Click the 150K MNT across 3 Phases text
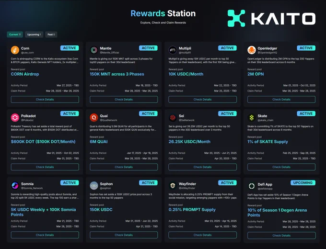 pyautogui.click(x=117, y=74)
